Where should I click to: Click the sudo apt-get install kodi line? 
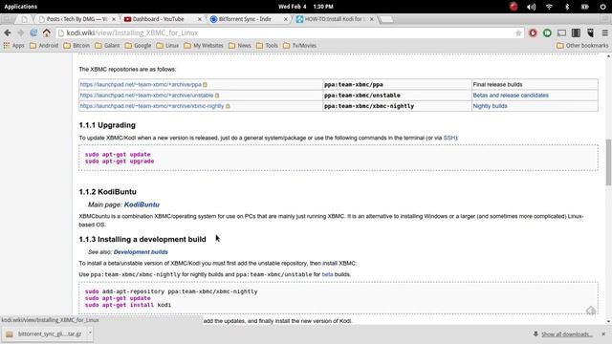[128, 305]
